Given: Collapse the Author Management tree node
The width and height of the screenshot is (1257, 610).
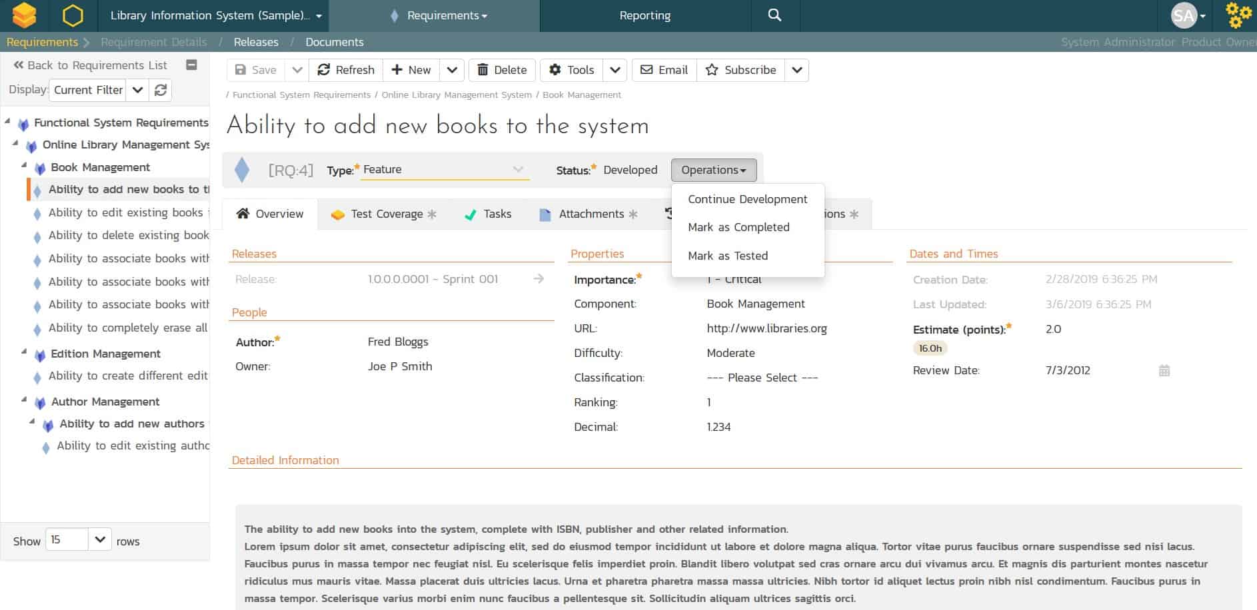Looking at the screenshot, I should coord(24,400).
